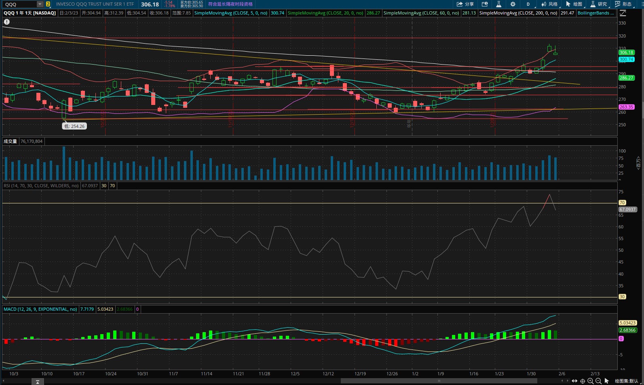Open the Drawings (绘图) menu

[574, 4]
